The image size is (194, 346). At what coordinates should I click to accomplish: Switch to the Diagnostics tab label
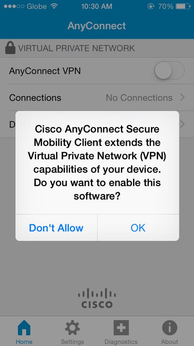pos(121,342)
